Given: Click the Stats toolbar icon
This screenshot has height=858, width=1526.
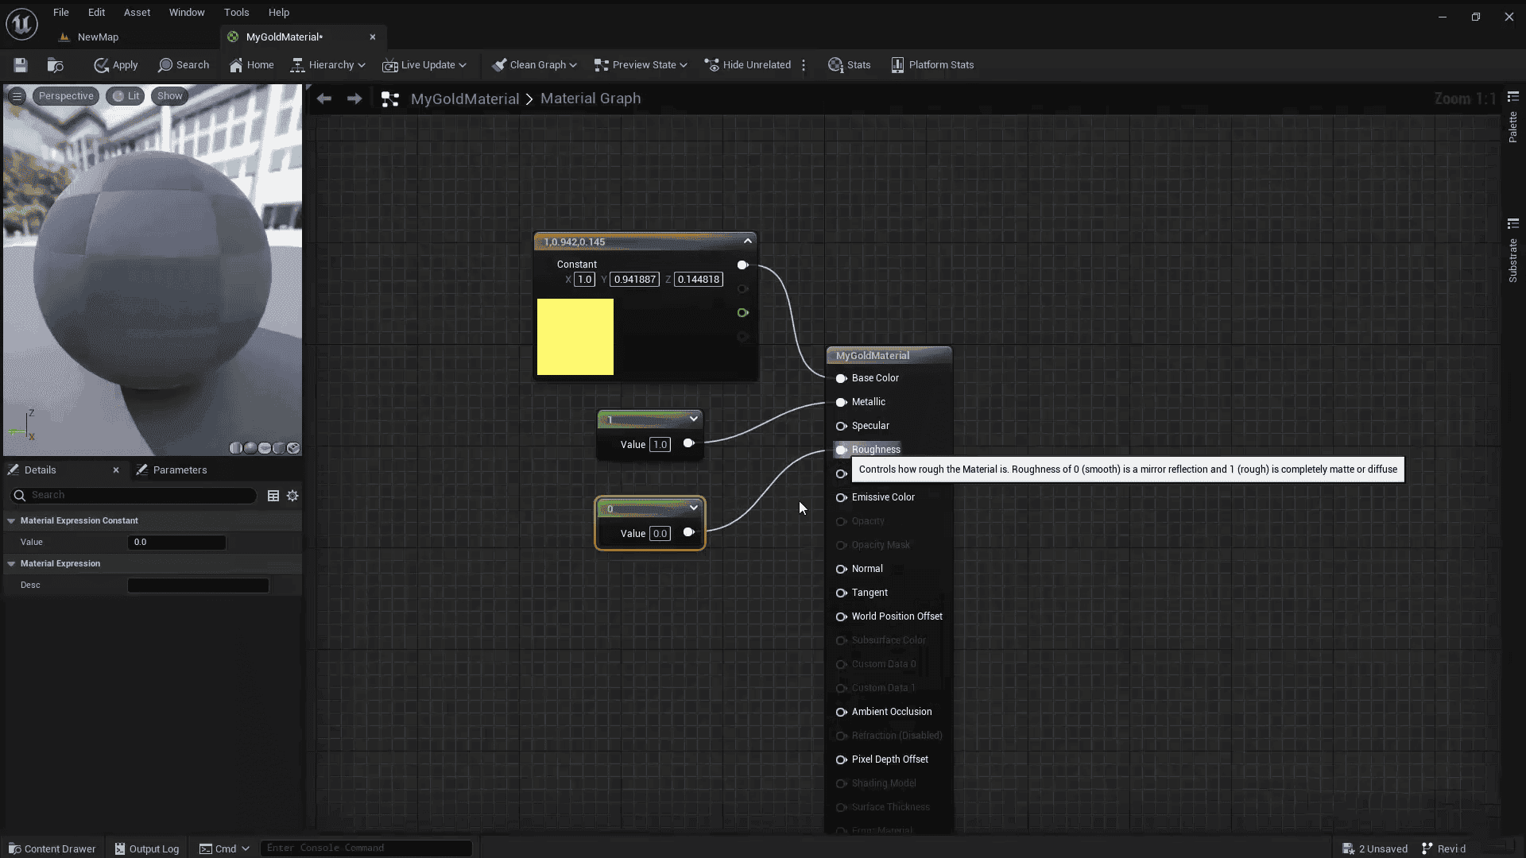Looking at the screenshot, I should [849, 65].
